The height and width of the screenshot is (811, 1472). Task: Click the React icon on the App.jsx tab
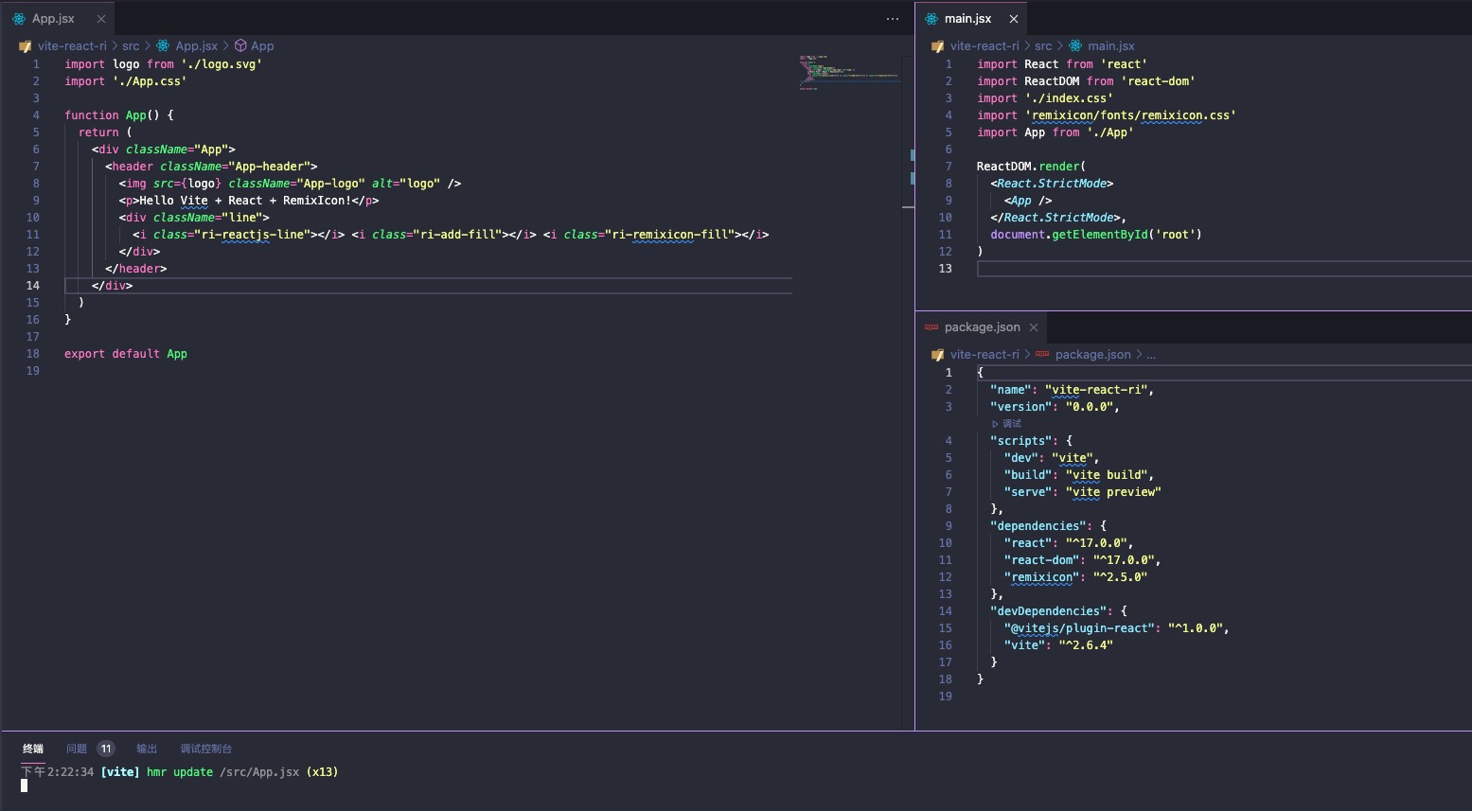pos(19,18)
